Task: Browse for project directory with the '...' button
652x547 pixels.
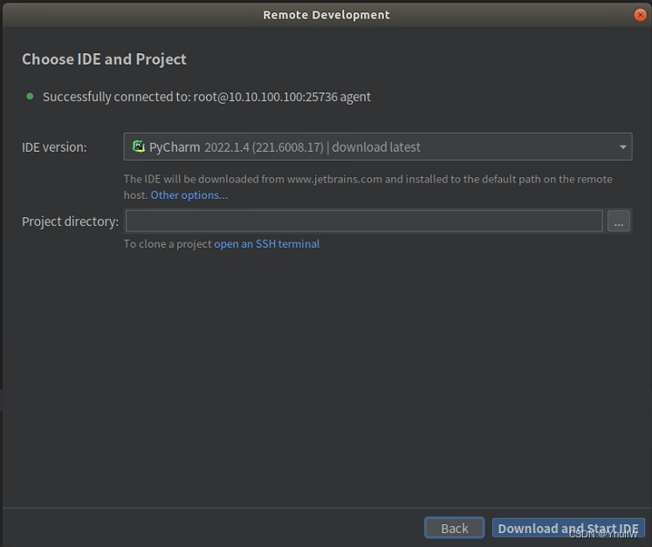Action: [x=618, y=221]
